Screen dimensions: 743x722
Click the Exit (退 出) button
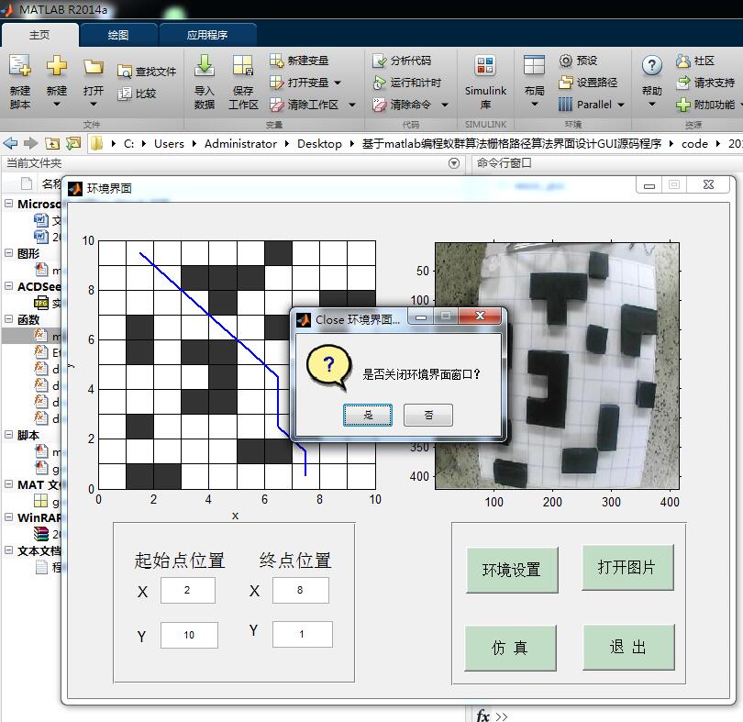click(x=628, y=647)
